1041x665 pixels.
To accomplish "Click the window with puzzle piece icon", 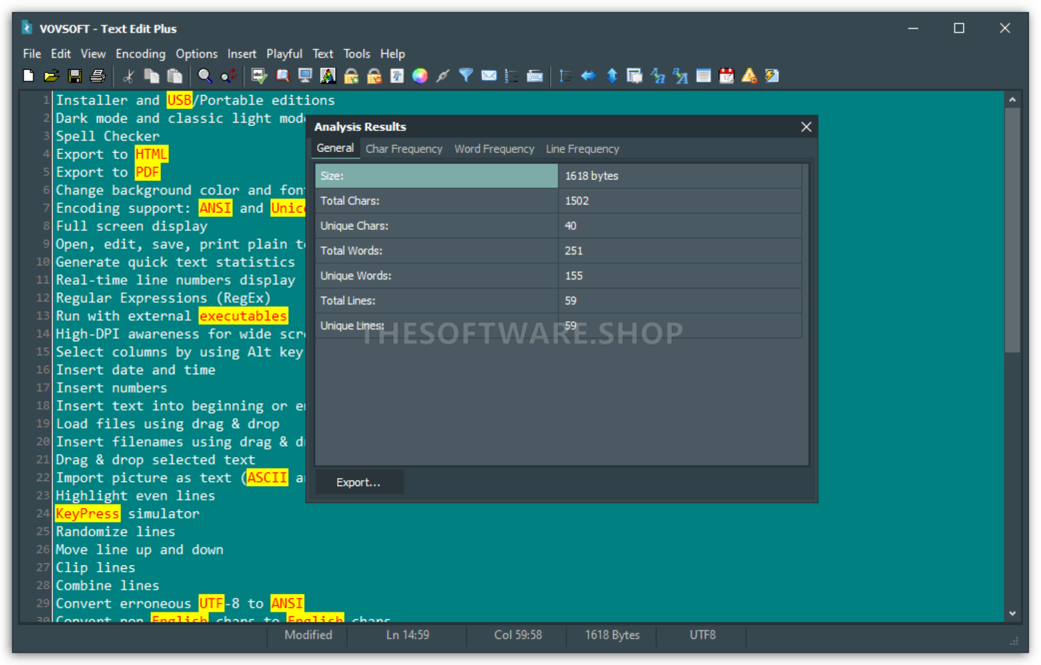I will 634,76.
